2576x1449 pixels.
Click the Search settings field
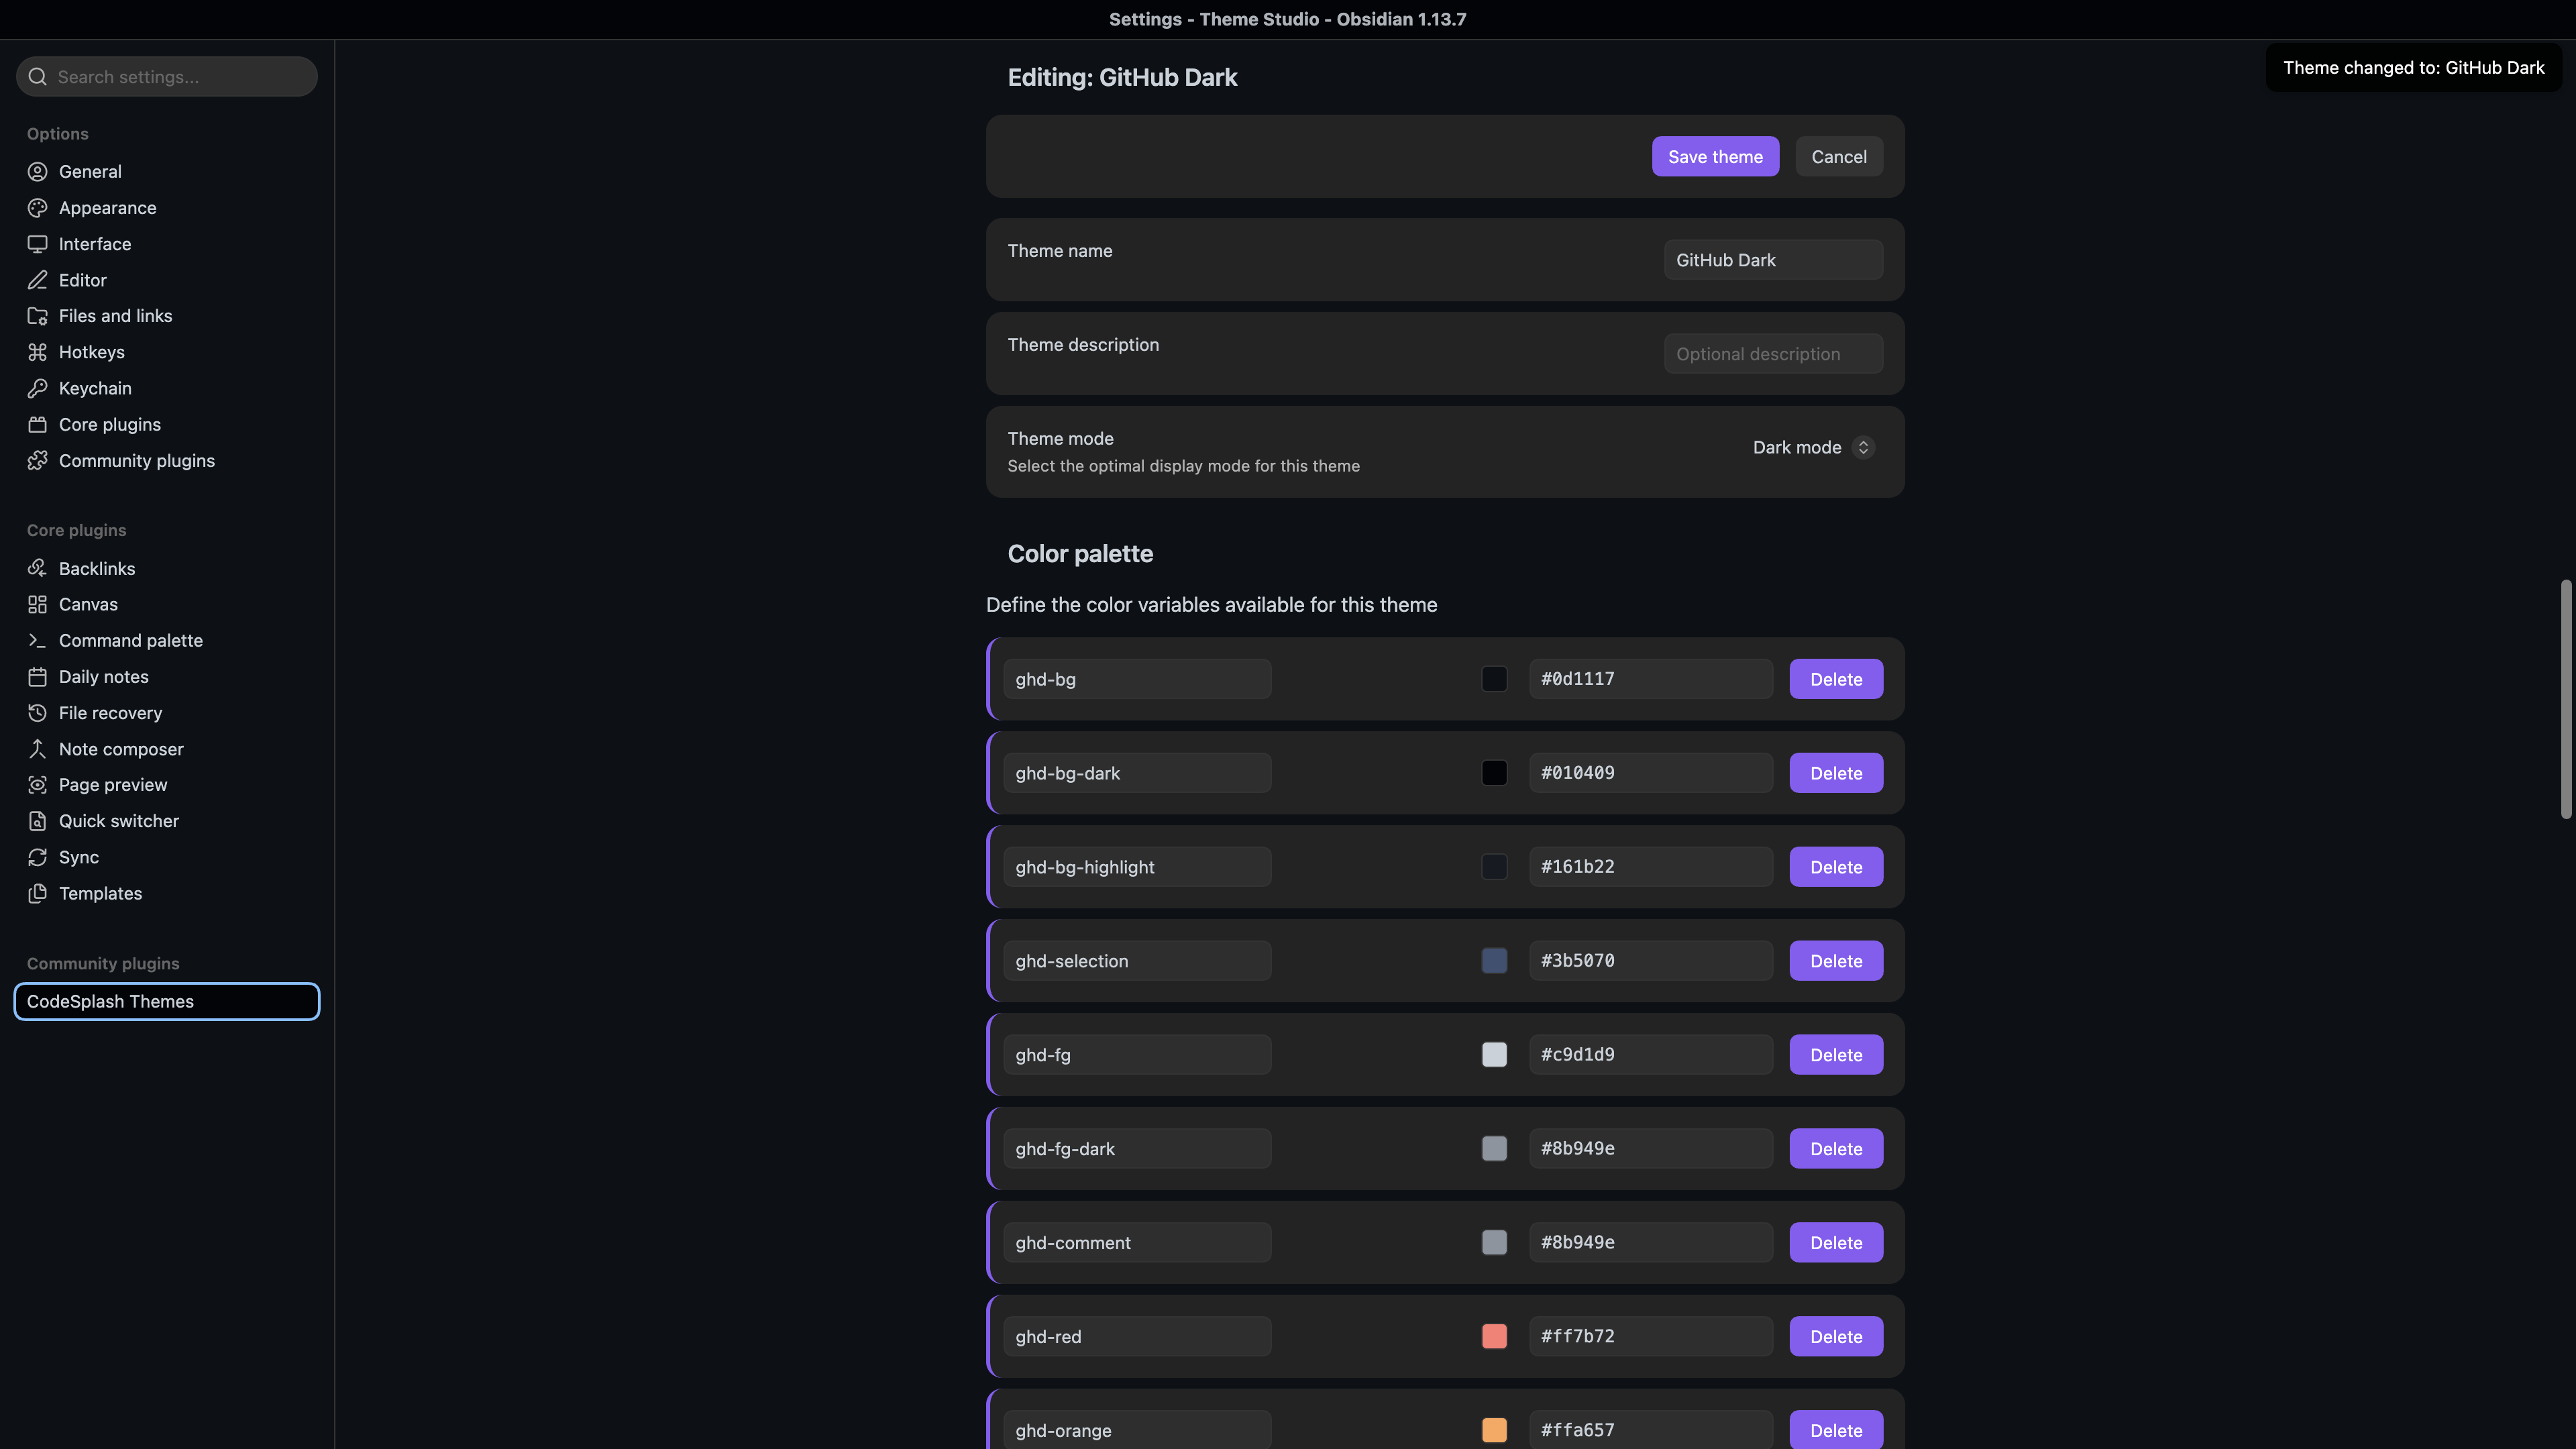tap(167, 77)
